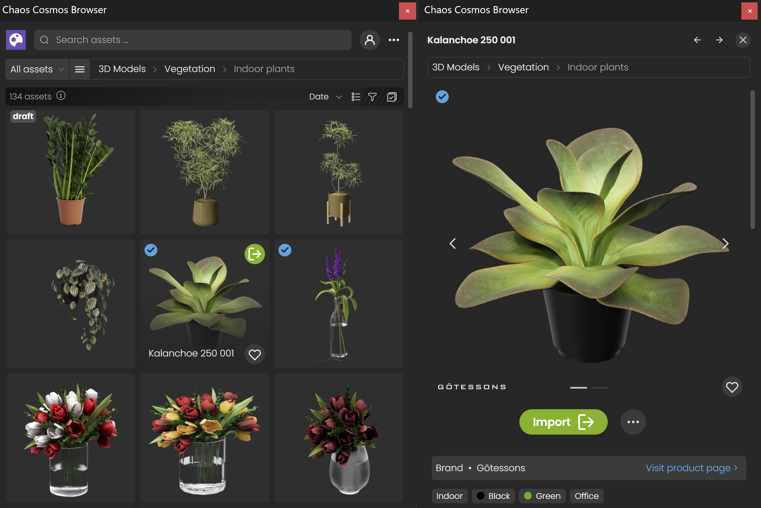Open the bushy tree in fabric pot thumbnail
Screen dimensions: 761x508
click(x=205, y=172)
